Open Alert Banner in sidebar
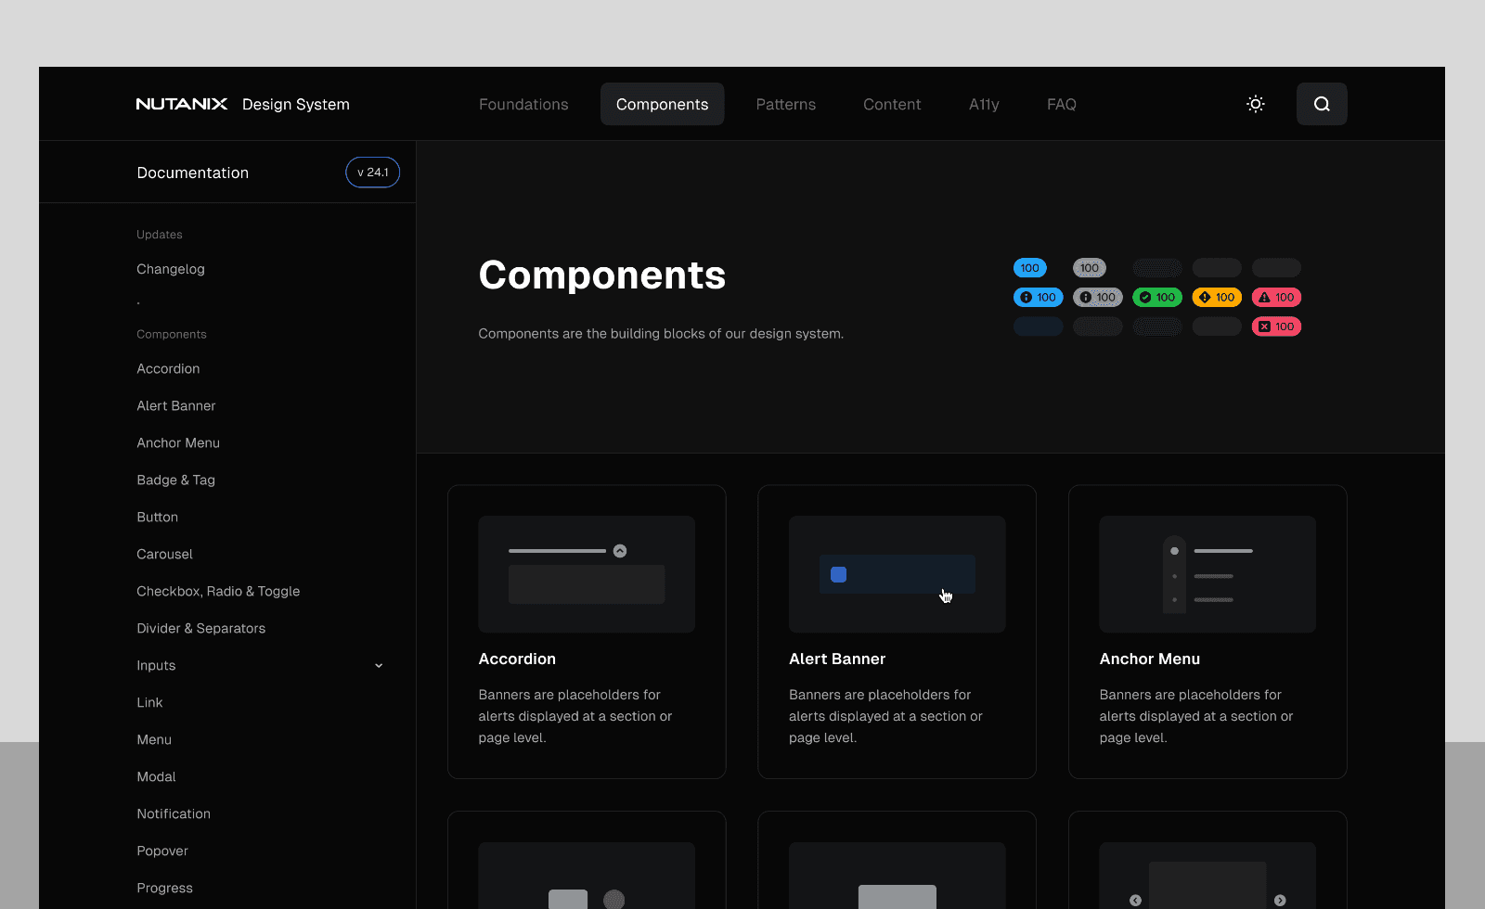1485x909 pixels. [176, 405]
